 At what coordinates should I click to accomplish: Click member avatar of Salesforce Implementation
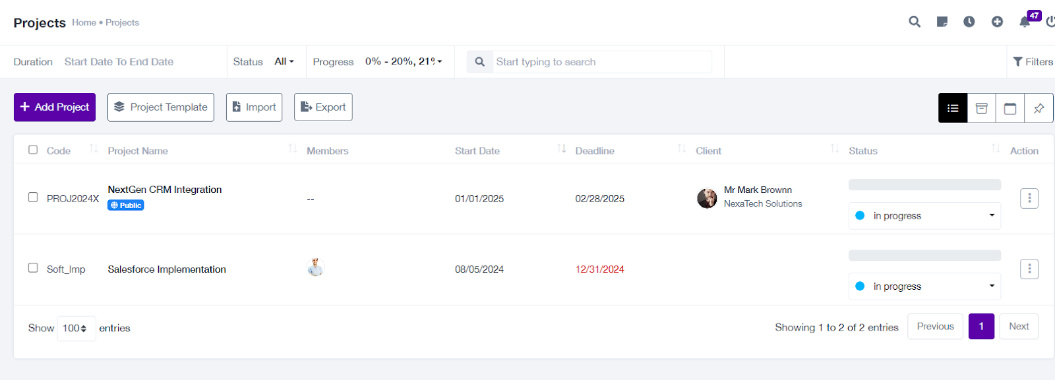coord(316,267)
